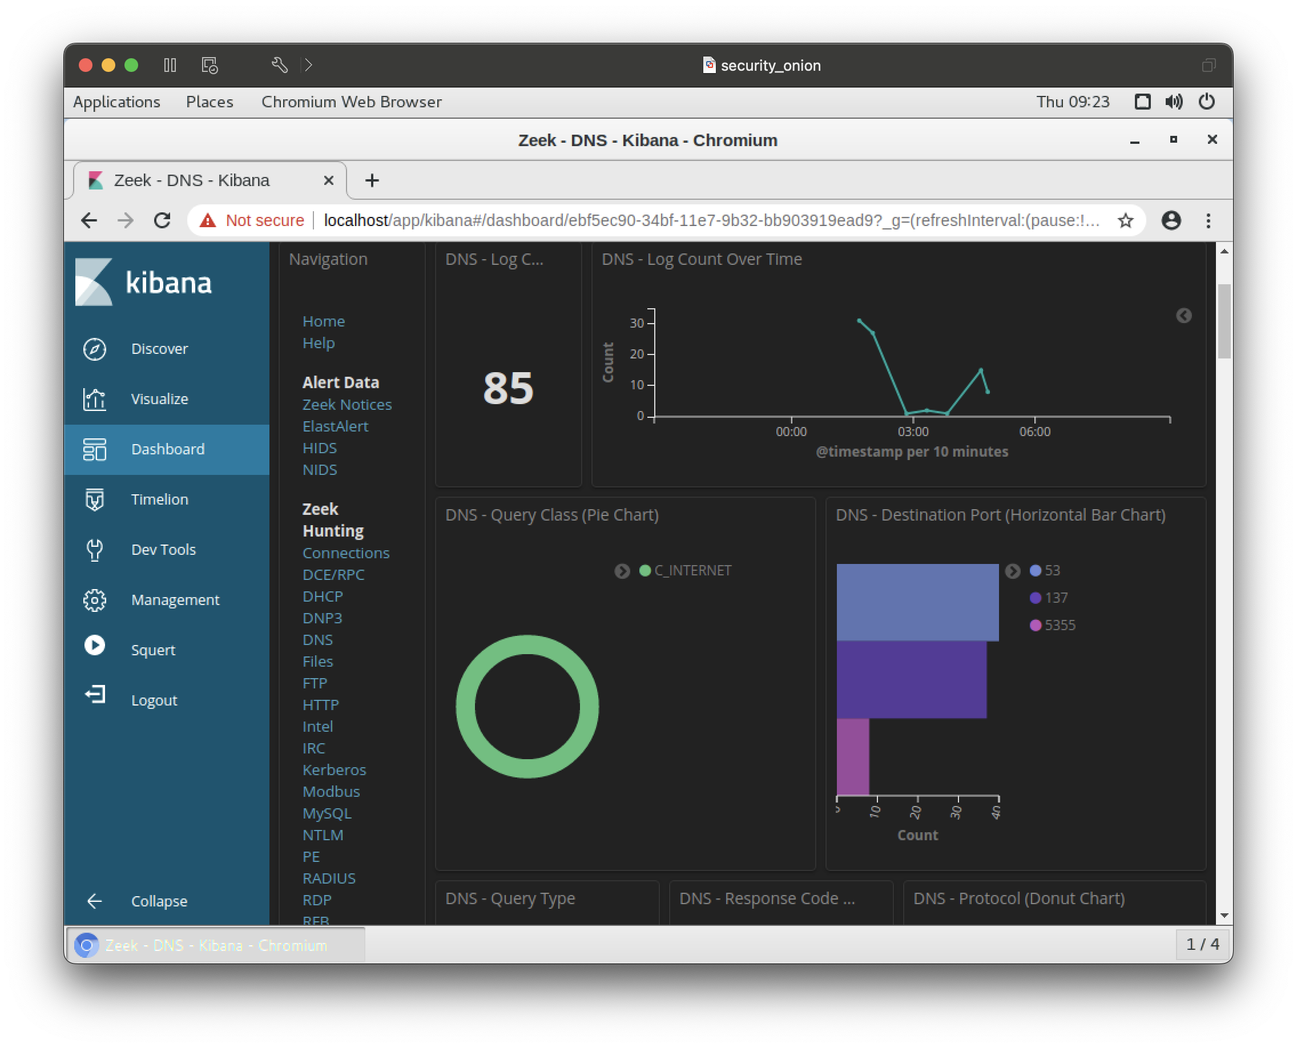Click the browser forward arrow
1297x1048 pixels.
click(126, 220)
